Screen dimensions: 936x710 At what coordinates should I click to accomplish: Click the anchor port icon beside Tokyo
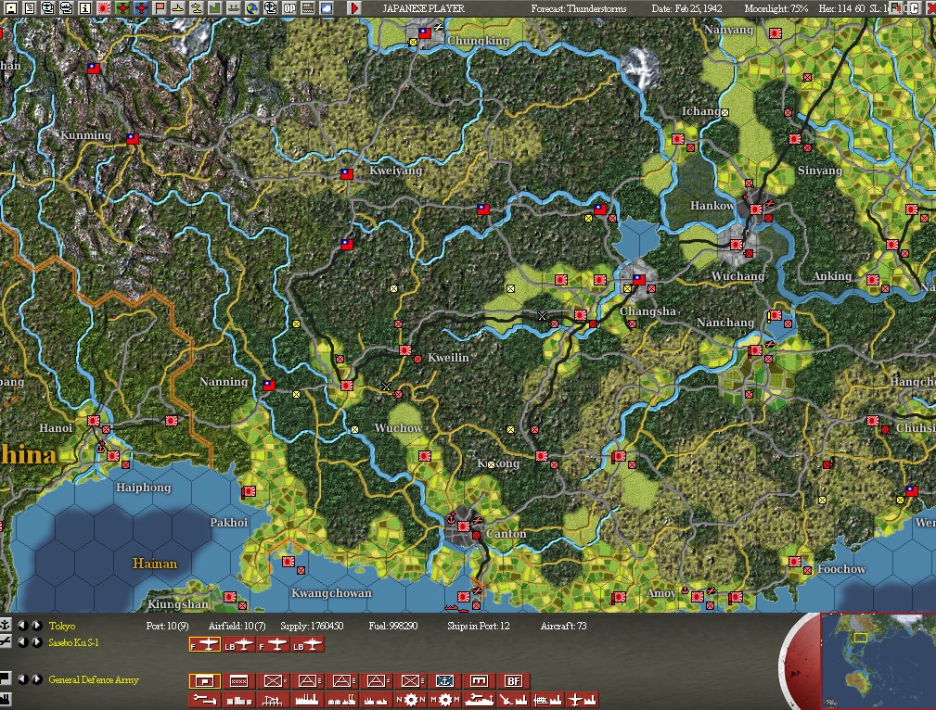tap(5, 625)
